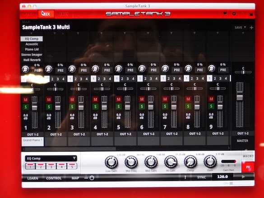
Task: Click the Low Gain knob
Action: click(111, 162)
